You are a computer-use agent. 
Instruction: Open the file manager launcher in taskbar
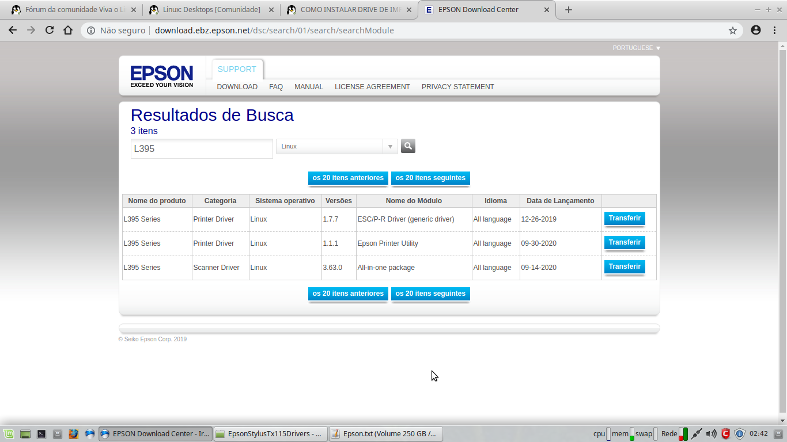57,434
